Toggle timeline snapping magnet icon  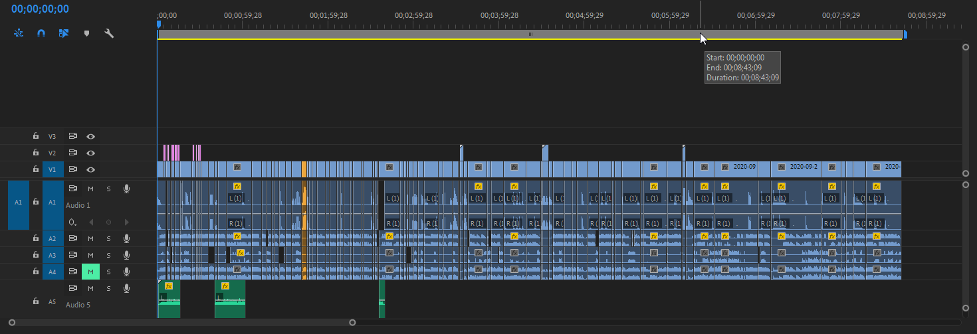click(41, 33)
